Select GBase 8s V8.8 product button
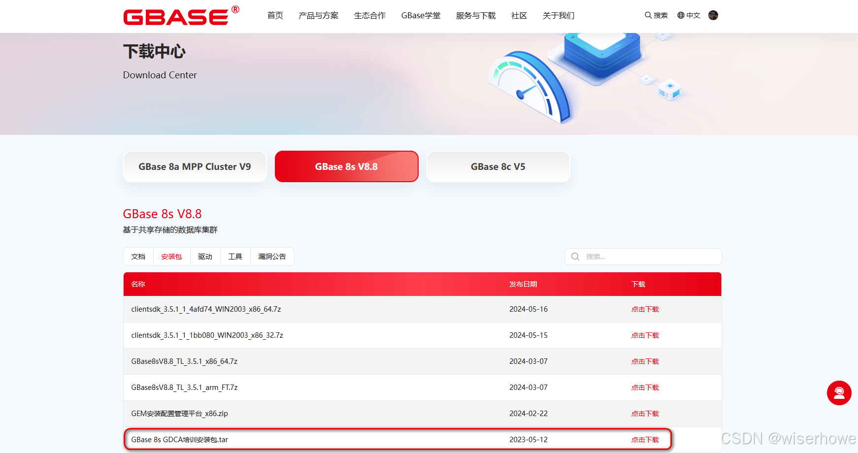This screenshot has width=858, height=453. 347,166
